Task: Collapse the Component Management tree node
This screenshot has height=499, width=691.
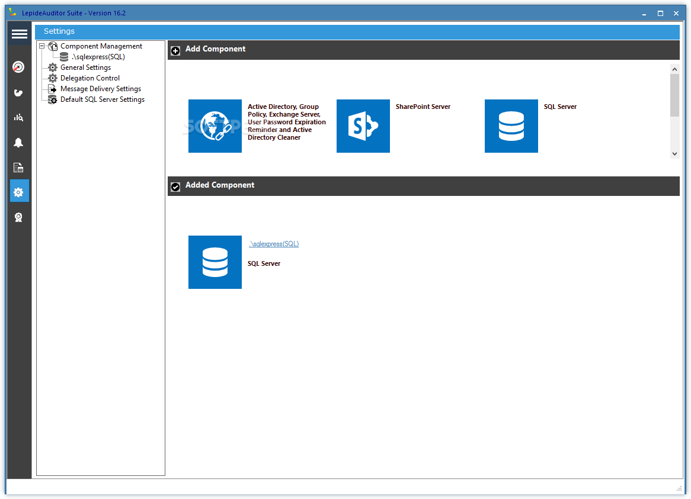Action: [42, 46]
